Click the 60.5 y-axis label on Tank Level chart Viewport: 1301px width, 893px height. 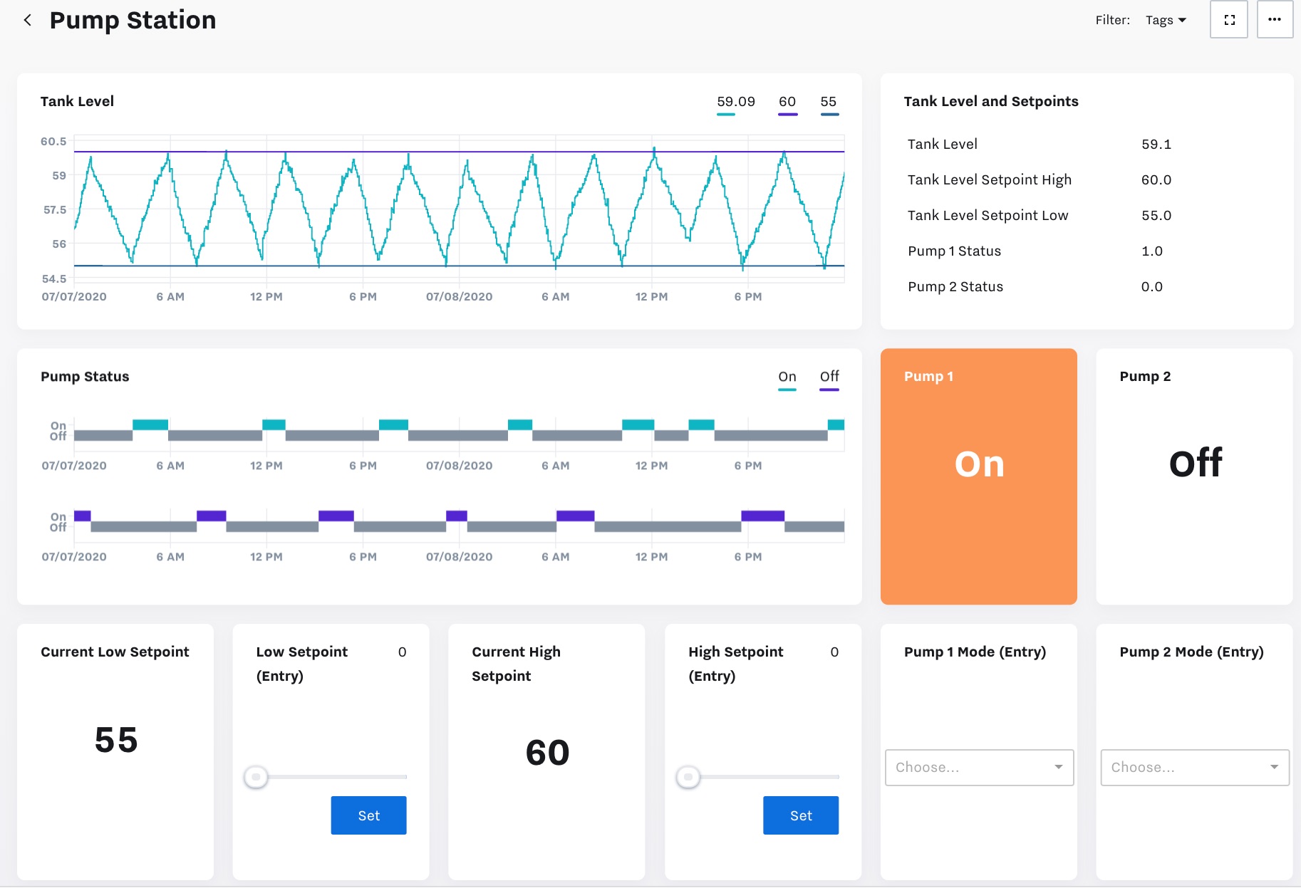pos(53,142)
